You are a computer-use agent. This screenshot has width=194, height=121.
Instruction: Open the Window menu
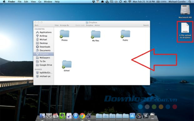coord(48,2)
